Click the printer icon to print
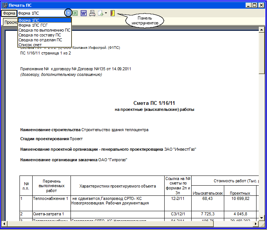The width and height of the screenshot is (267, 230). pyautogui.click(x=92, y=13)
